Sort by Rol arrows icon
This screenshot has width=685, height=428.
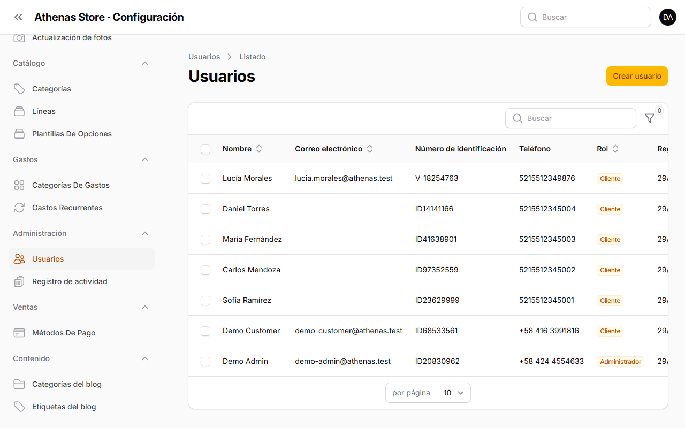(615, 149)
